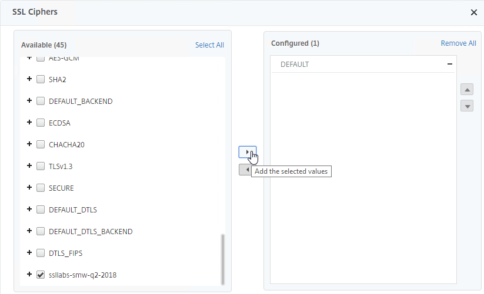Click the DTLS_FIPS label

[x=65, y=254]
